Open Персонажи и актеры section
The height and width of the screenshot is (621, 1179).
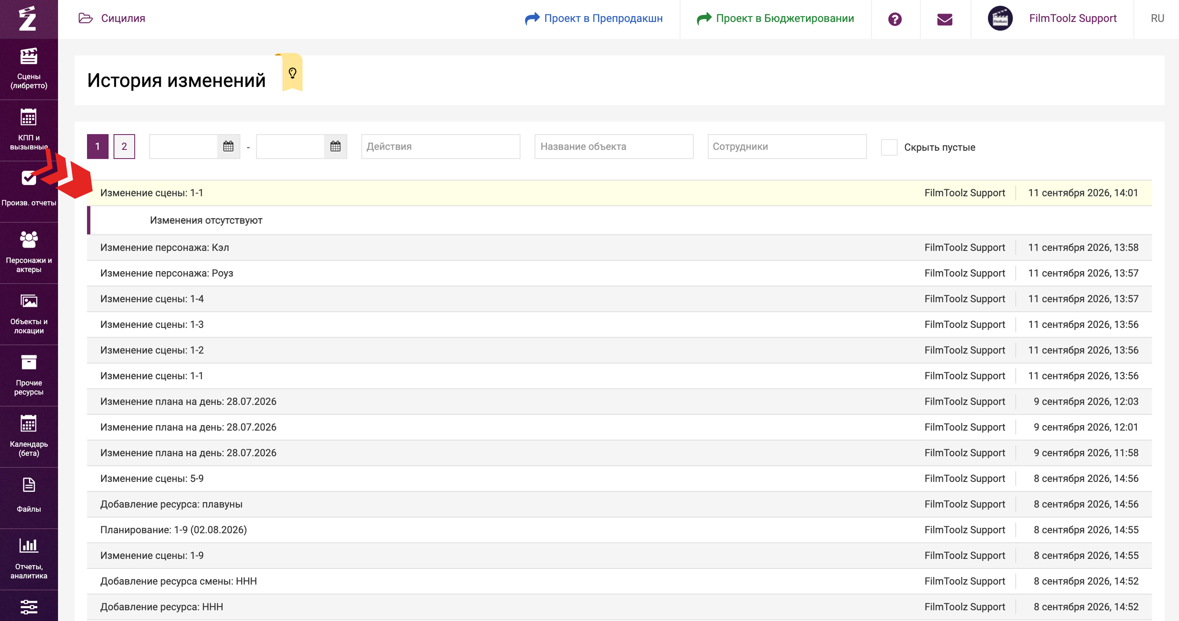(x=29, y=253)
